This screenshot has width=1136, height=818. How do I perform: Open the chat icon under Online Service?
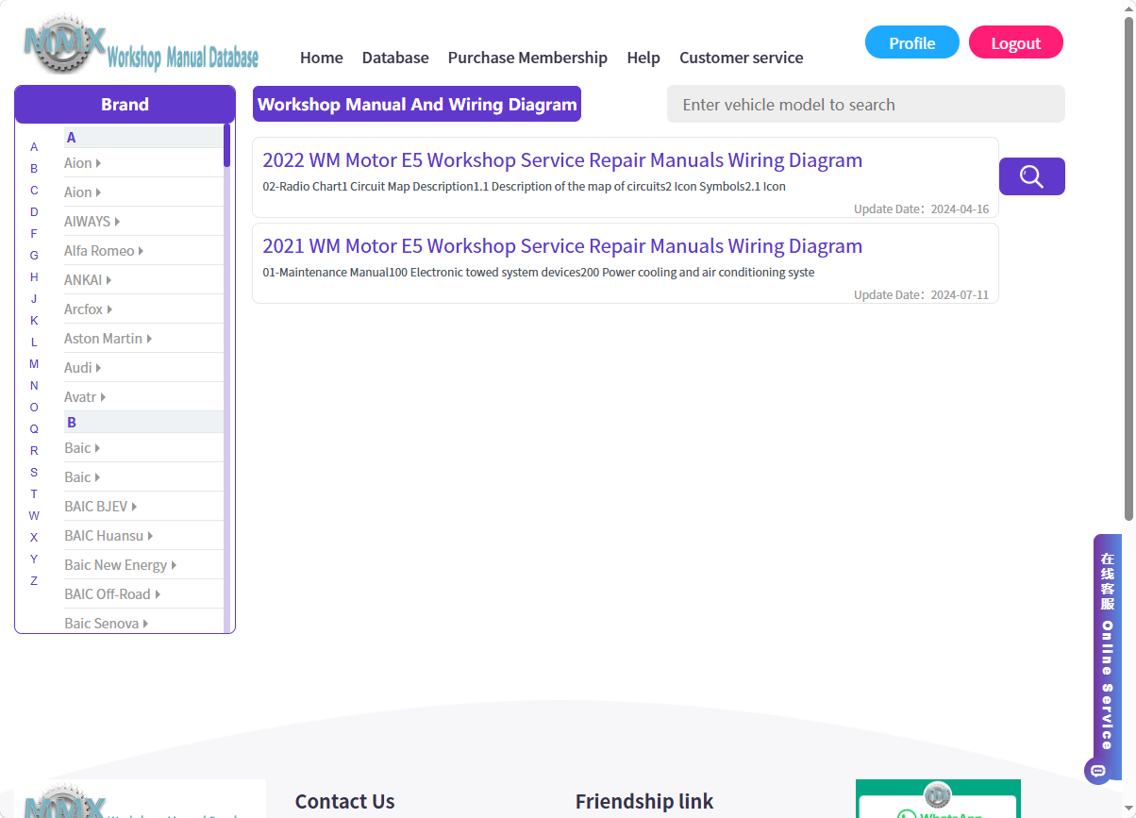pos(1097,771)
